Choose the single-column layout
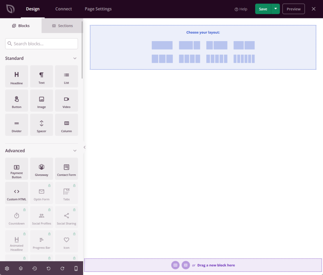 162,45
